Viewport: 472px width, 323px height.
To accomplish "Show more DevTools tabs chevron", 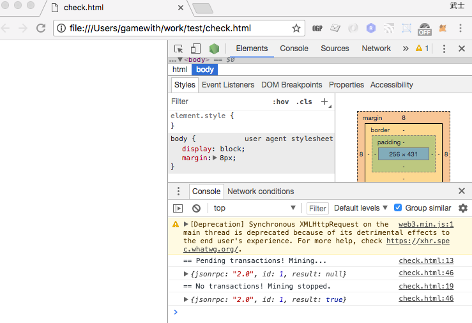I will pyautogui.click(x=406, y=49).
